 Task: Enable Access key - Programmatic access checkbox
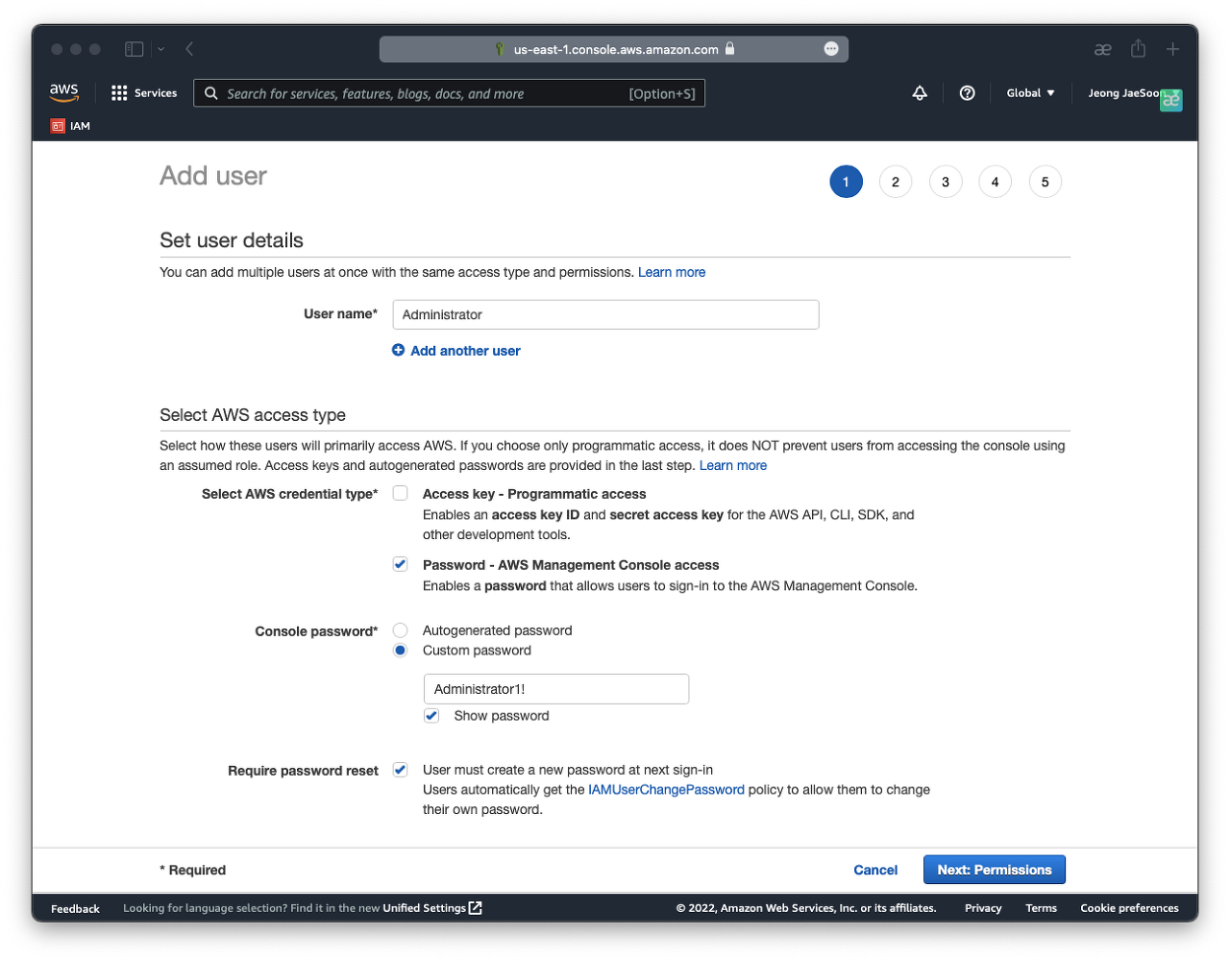(x=401, y=493)
